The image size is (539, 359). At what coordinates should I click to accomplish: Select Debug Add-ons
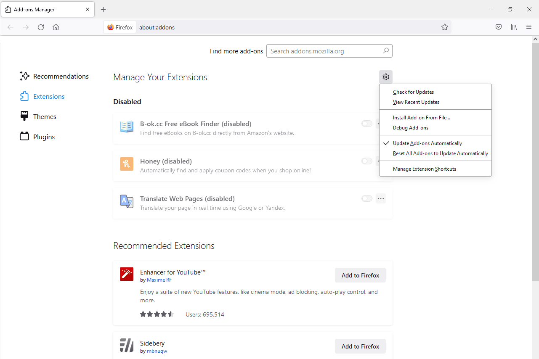point(435,128)
